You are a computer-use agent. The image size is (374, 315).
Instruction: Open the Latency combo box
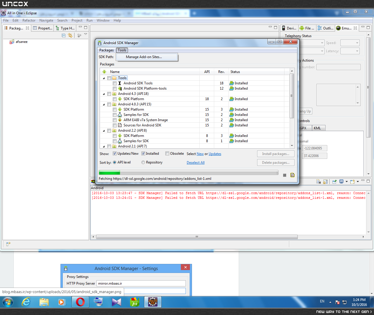click(350, 51)
